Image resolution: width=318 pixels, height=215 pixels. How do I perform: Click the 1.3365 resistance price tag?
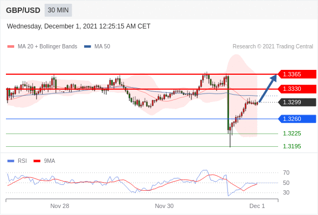[x=297, y=74]
